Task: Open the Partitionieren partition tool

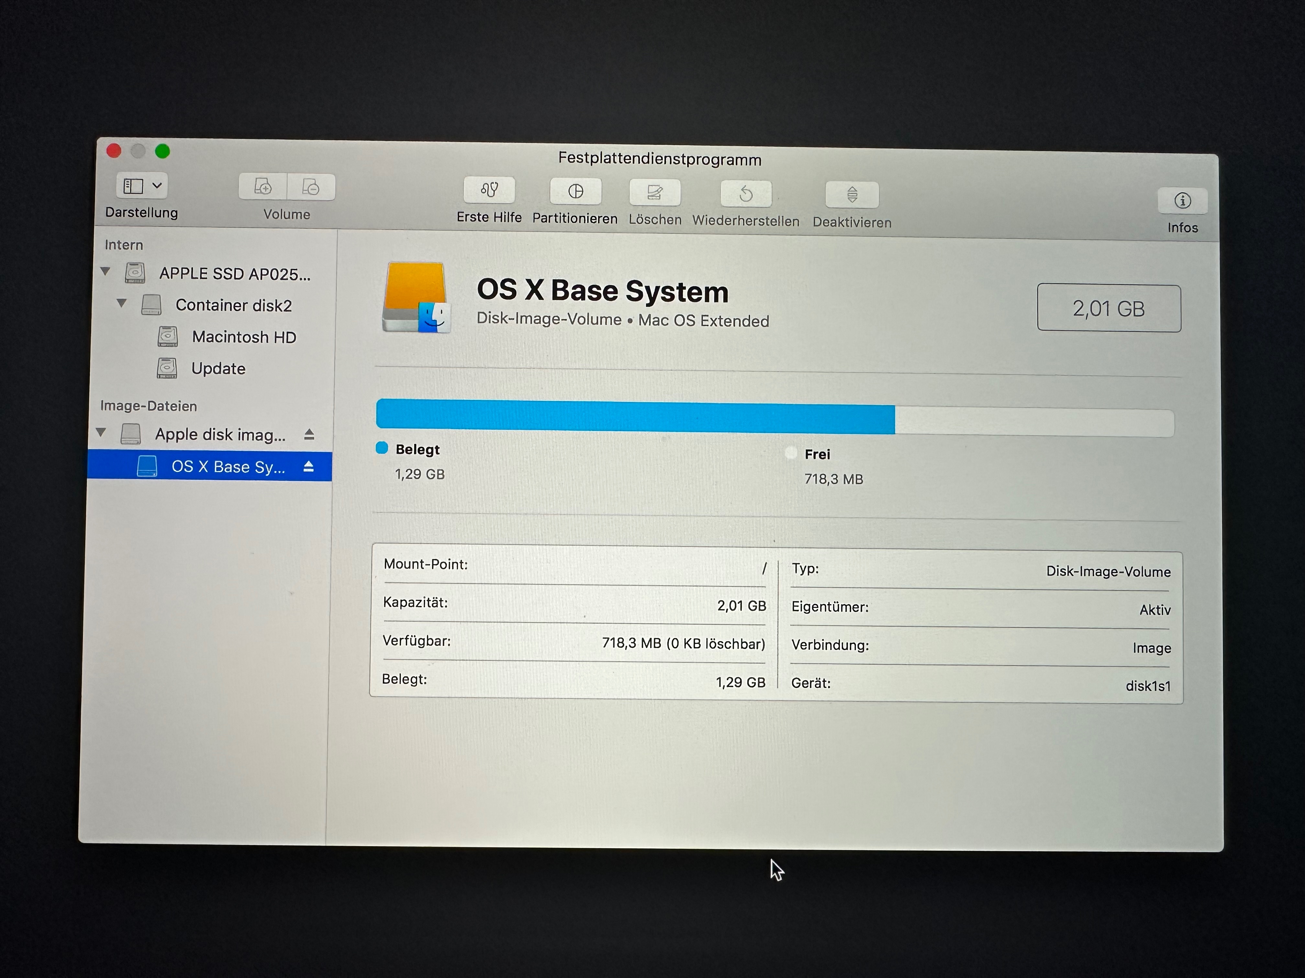Action: click(x=575, y=191)
